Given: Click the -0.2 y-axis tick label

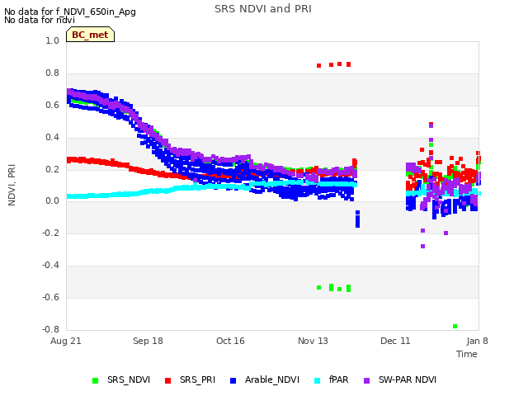Looking at the screenshot, I should (x=51, y=233).
